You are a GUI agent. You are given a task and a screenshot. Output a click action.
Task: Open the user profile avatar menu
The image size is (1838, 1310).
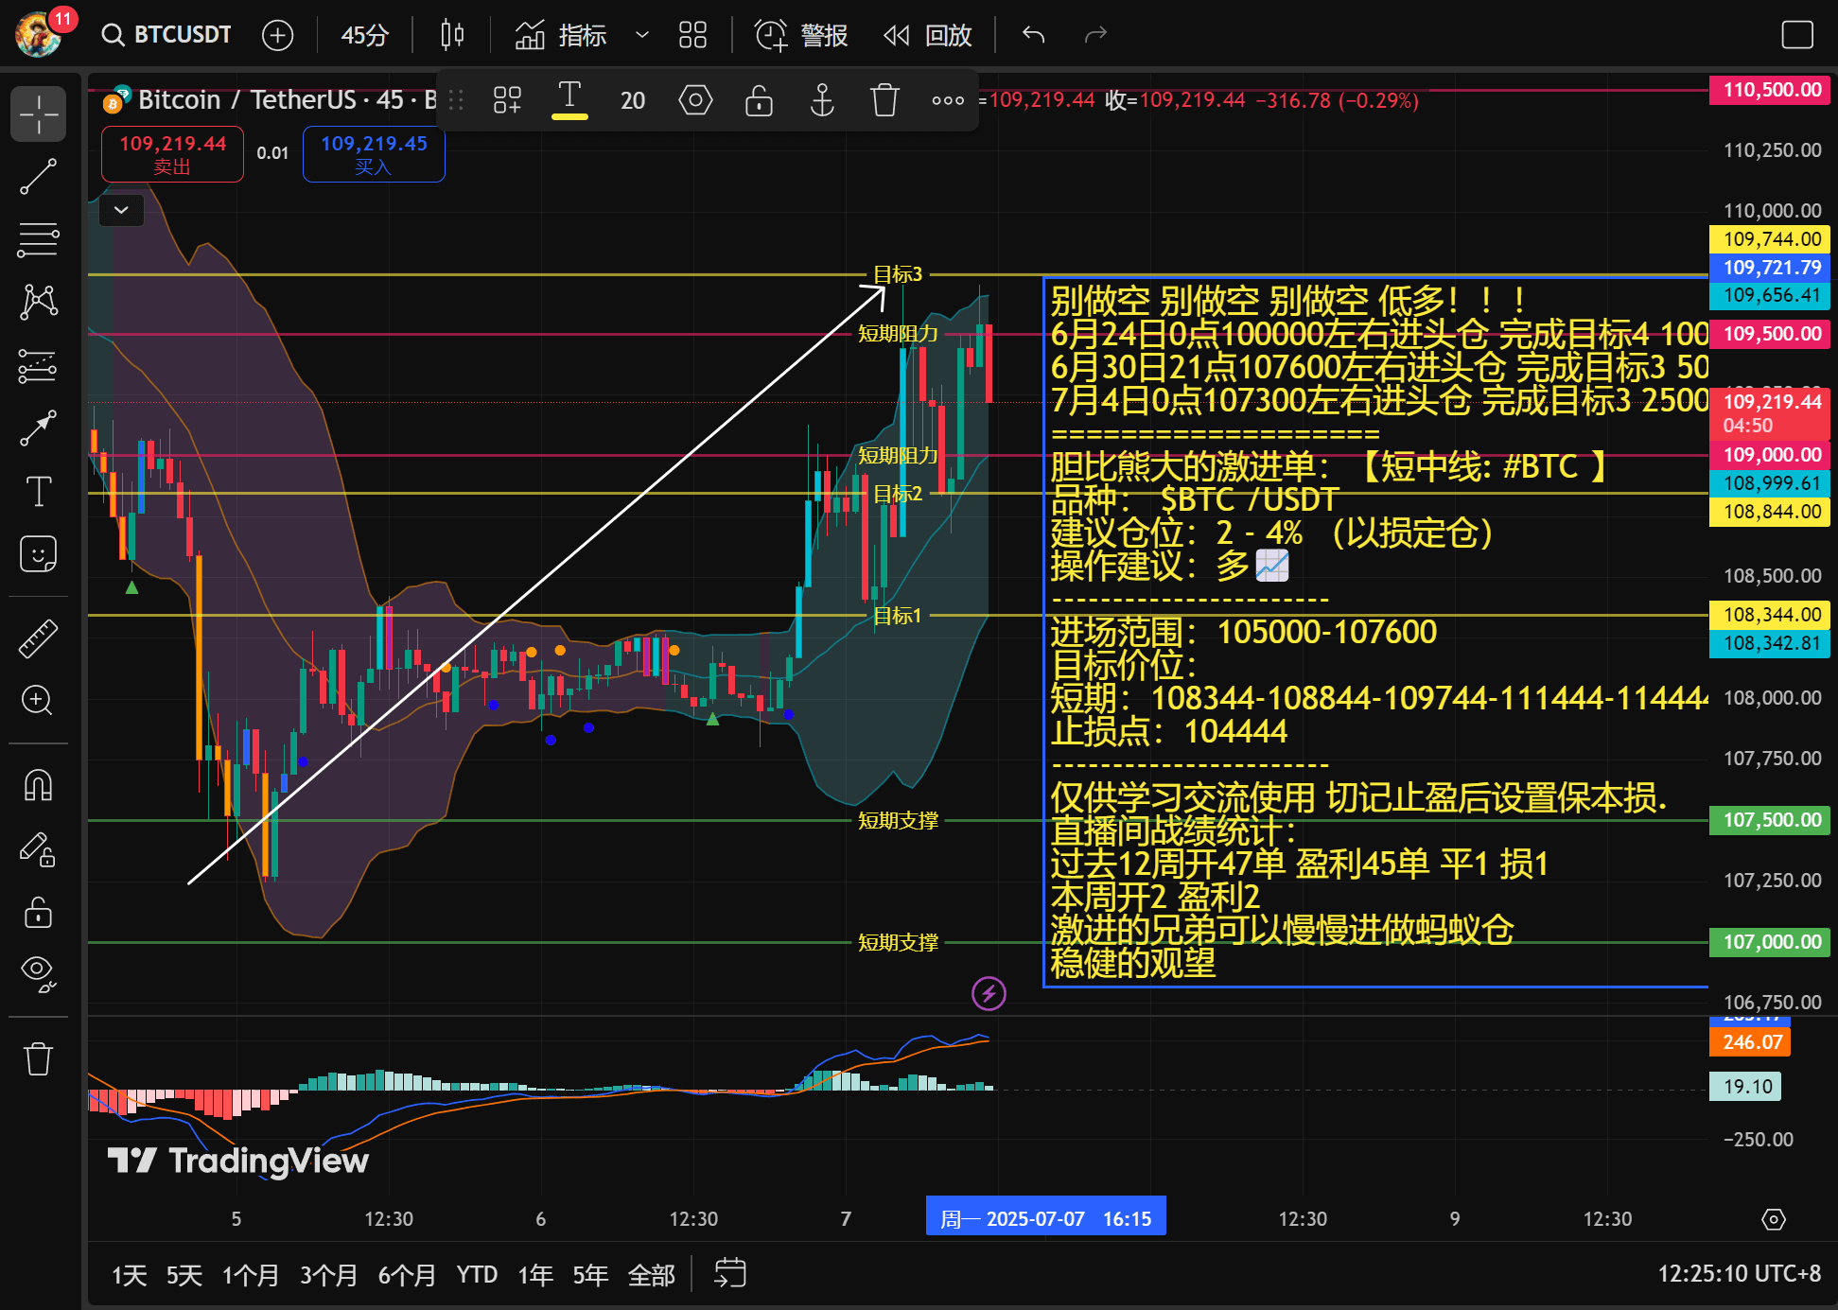pos(39,35)
